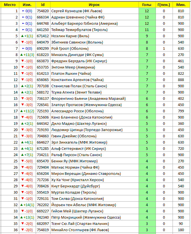Select 'Михайло Столпырев (ФК Львов)' cell
Image resolution: width=191 pixels, height=234 pixels.
[x=94, y=230]
